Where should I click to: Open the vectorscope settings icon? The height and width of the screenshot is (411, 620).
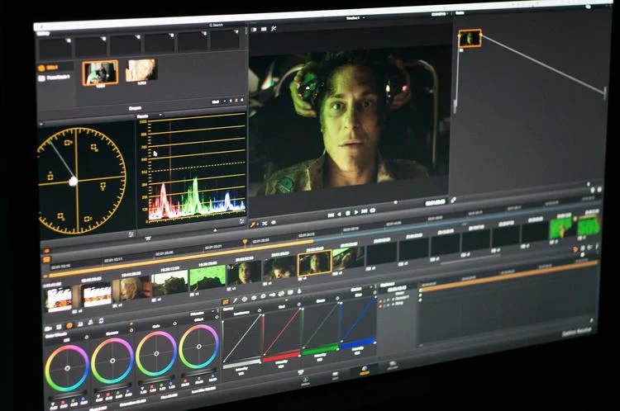(x=131, y=234)
